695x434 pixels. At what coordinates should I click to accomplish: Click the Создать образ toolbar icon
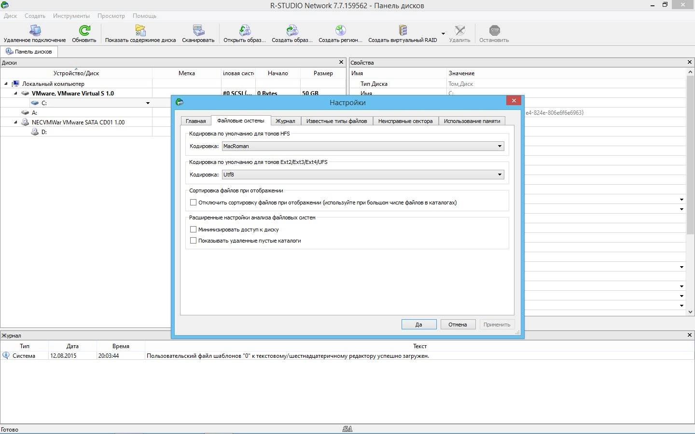(x=292, y=30)
